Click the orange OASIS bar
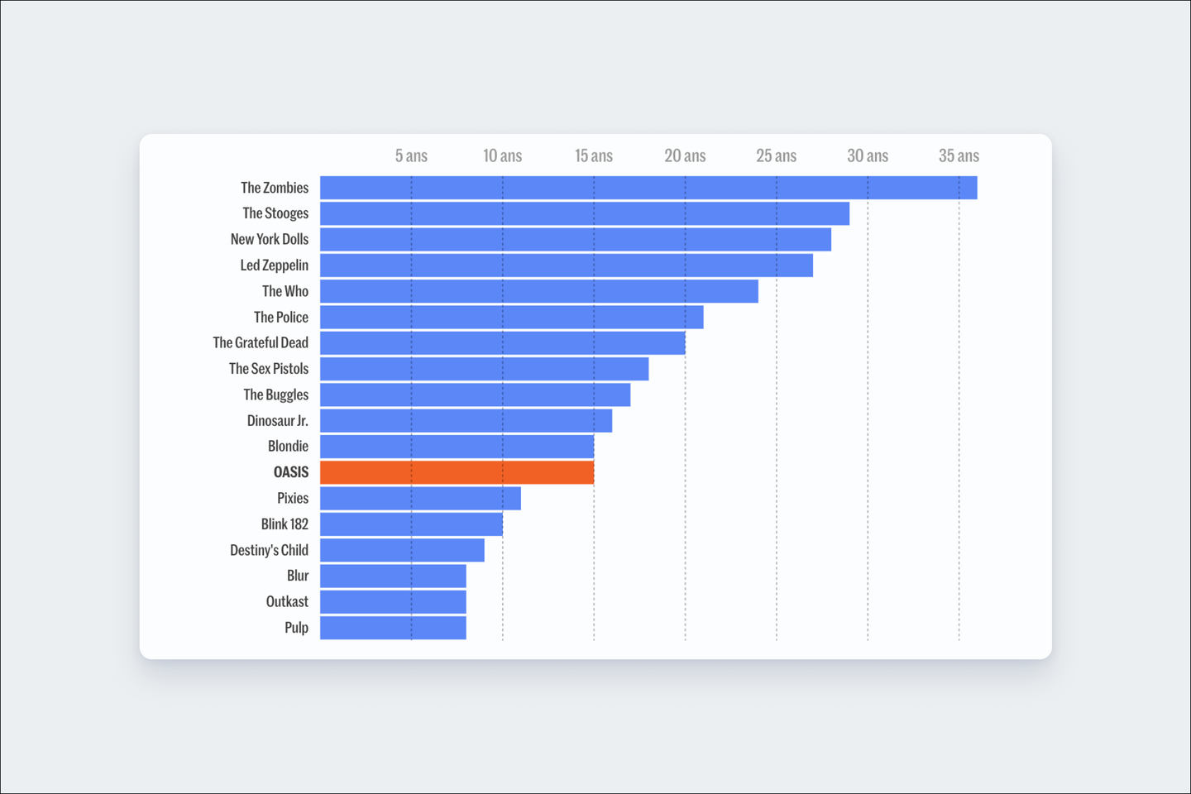 (x=457, y=472)
